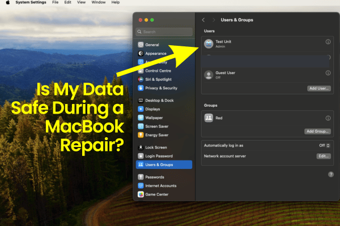
Task: Click the Search field in sidebar
Action: coord(164,32)
